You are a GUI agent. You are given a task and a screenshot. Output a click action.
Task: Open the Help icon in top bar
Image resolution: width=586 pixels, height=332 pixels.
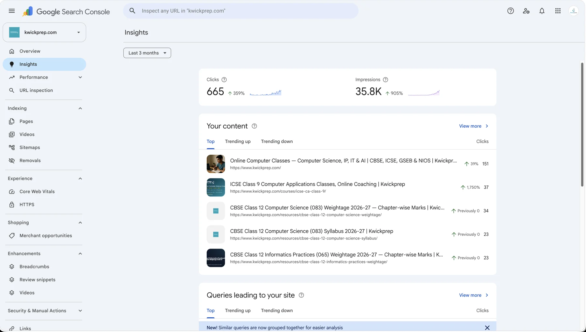coord(510,11)
